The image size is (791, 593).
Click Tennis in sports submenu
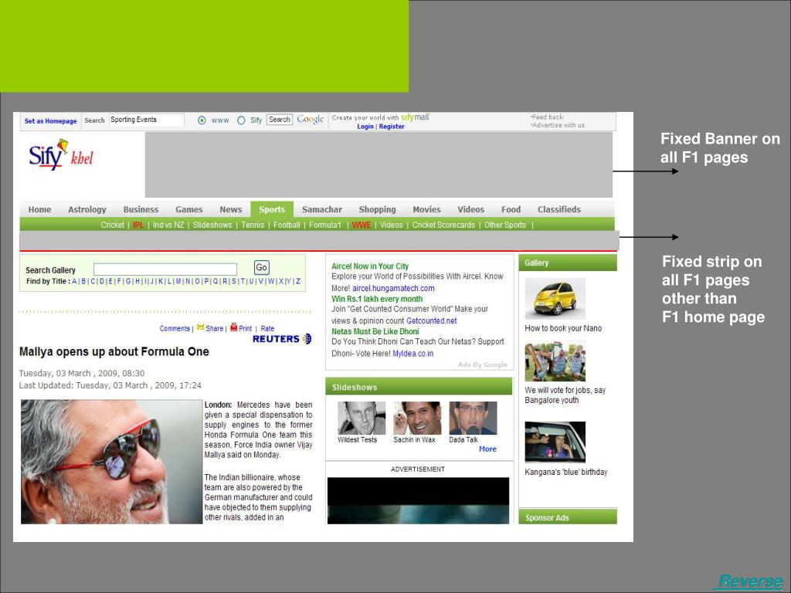click(253, 225)
